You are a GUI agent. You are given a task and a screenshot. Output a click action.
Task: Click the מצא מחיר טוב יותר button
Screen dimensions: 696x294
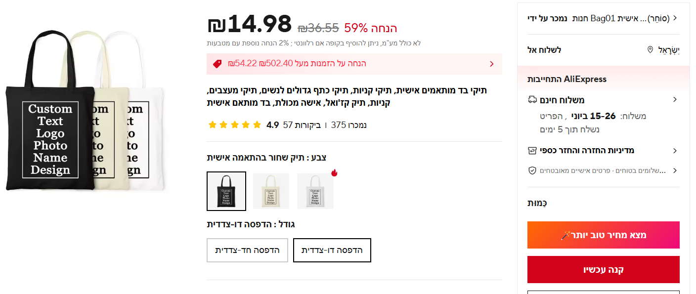603,235
